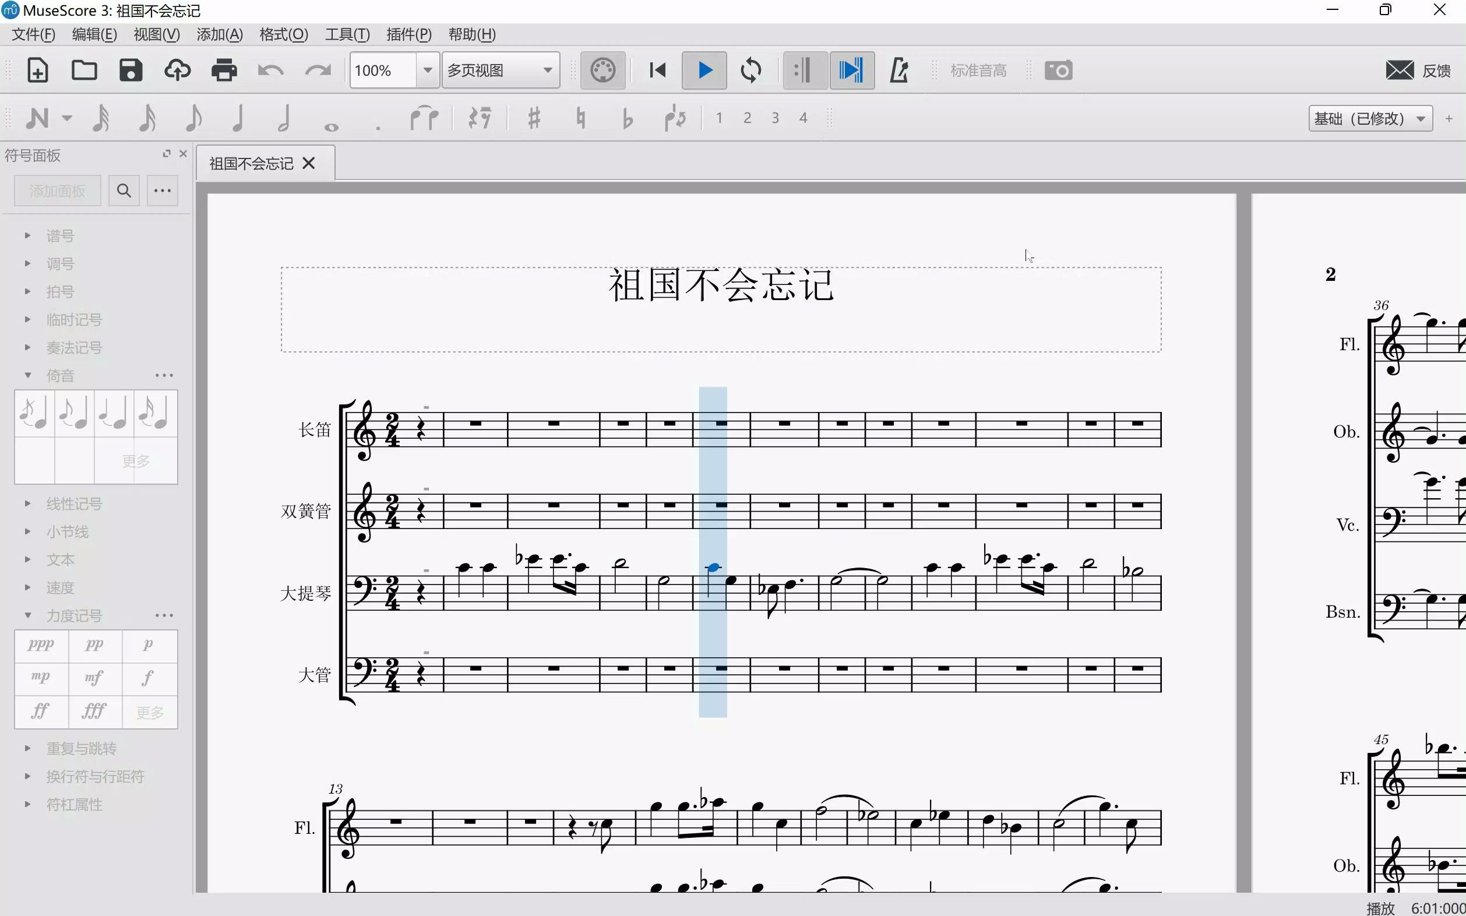Search palettes with the magnifier icon
Screen dimensions: 1466x916
point(124,191)
